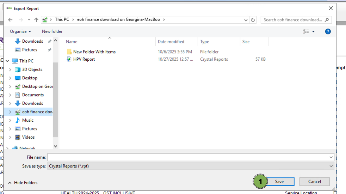Expand the Desktop tree node

tap(10, 78)
